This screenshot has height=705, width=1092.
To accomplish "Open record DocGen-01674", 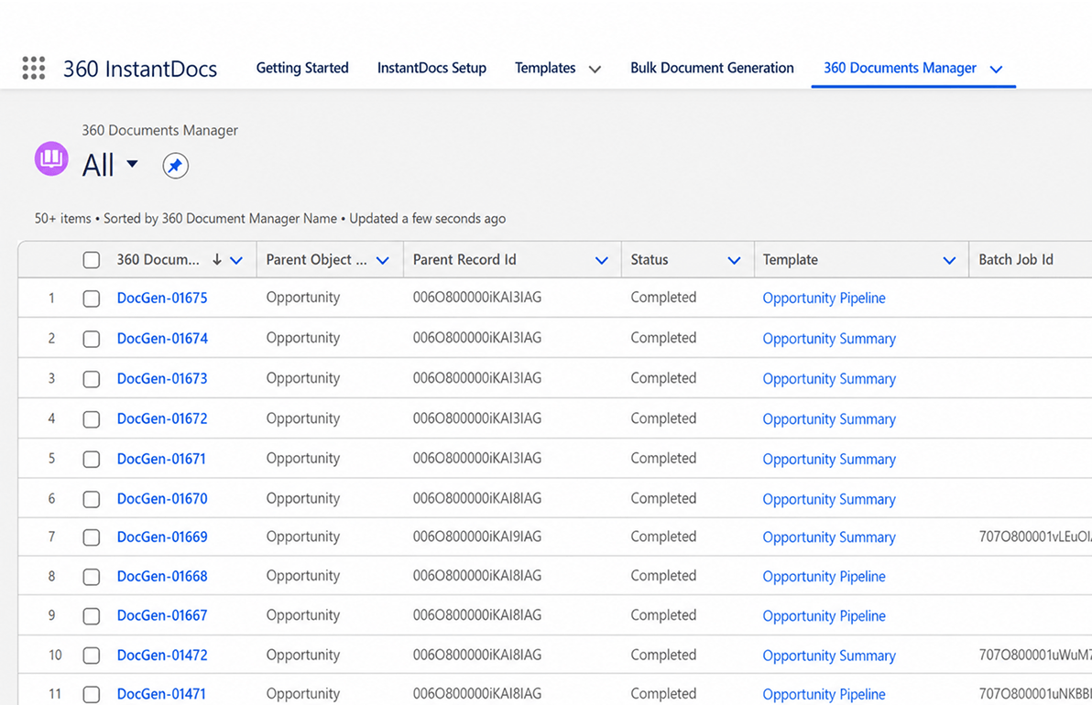I will (x=162, y=338).
